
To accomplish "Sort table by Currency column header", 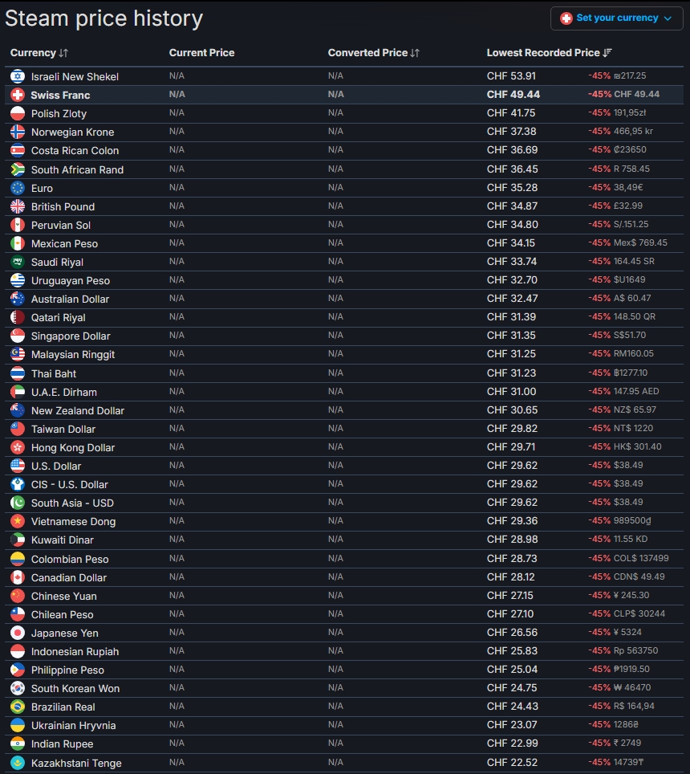I will pyautogui.click(x=39, y=53).
